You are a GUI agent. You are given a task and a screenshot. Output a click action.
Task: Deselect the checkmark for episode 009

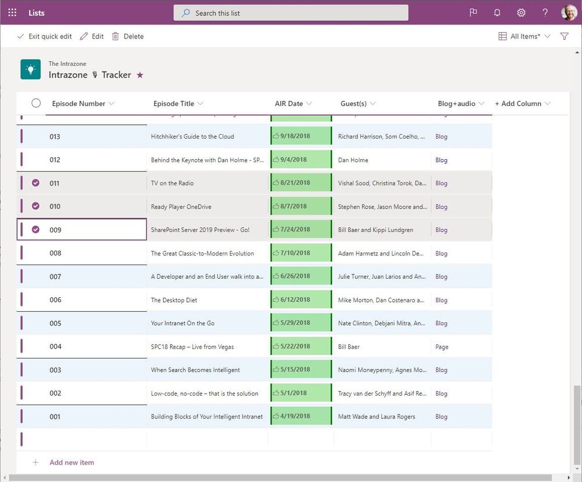36,230
